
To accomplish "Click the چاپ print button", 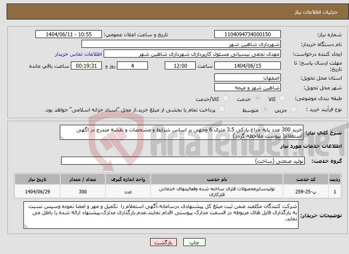I will click(194, 242).
